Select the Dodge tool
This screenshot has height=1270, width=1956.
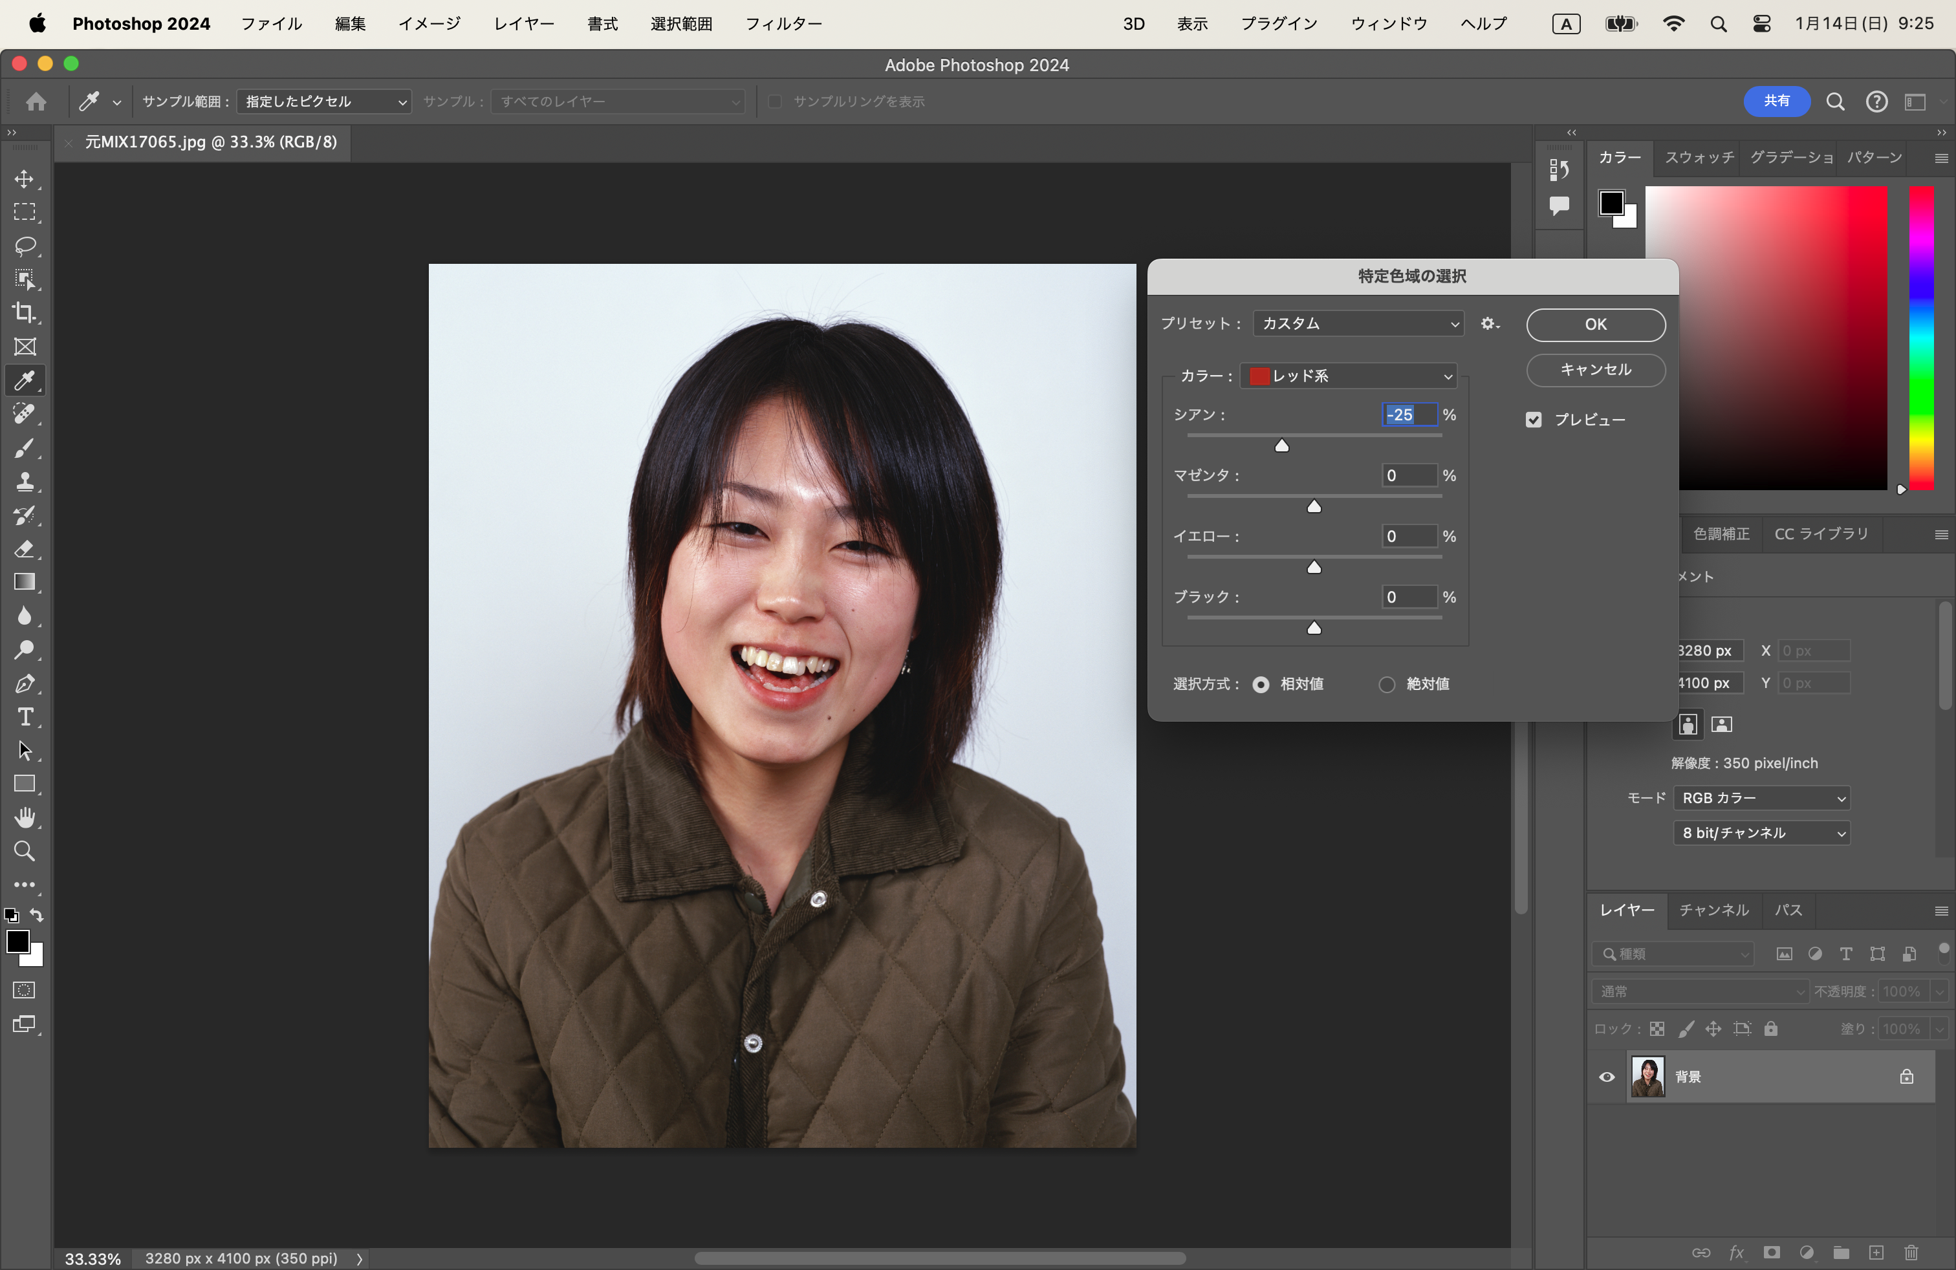tap(25, 650)
